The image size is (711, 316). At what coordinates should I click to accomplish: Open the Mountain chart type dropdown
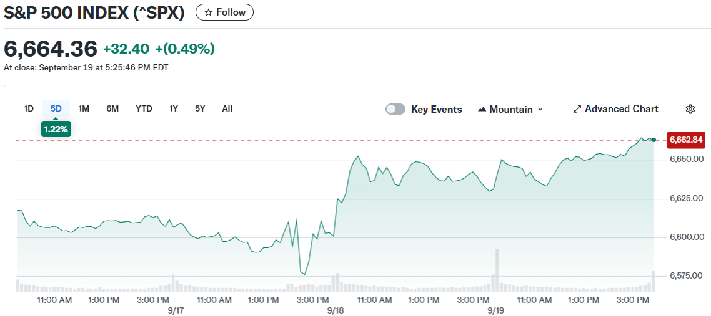coord(510,110)
